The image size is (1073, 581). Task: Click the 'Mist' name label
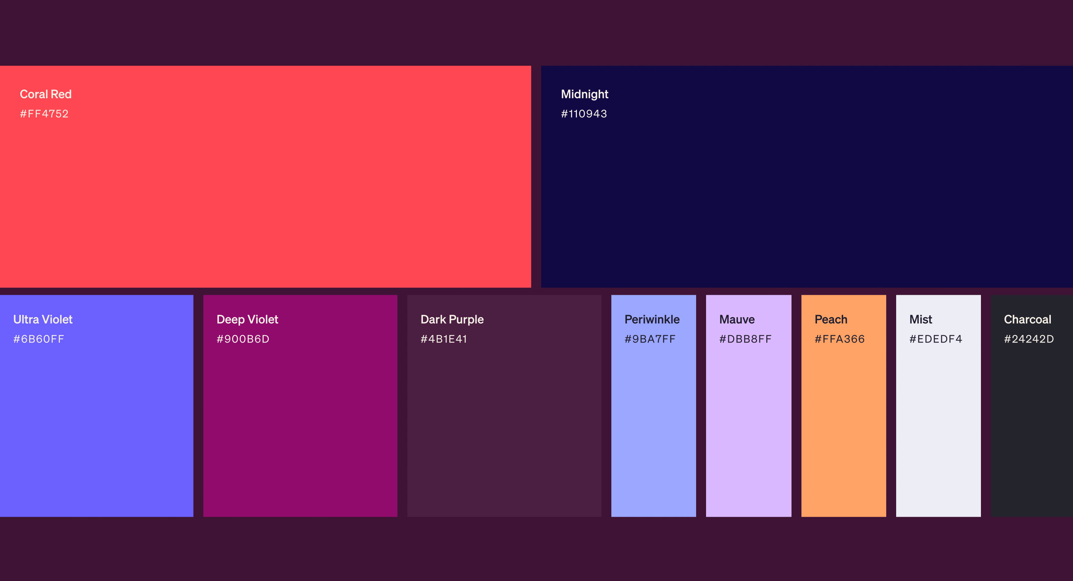pyautogui.click(x=921, y=319)
